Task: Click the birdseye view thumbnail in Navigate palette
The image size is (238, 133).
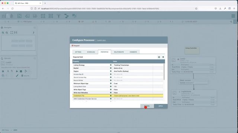Action: tap(18, 43)
